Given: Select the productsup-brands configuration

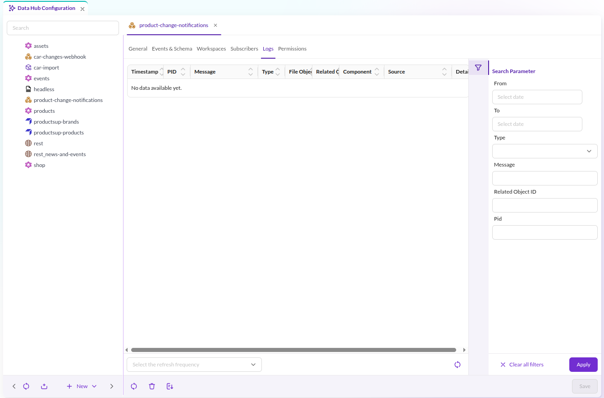Looking at the screenshot, I should click(x=56, y=122).
